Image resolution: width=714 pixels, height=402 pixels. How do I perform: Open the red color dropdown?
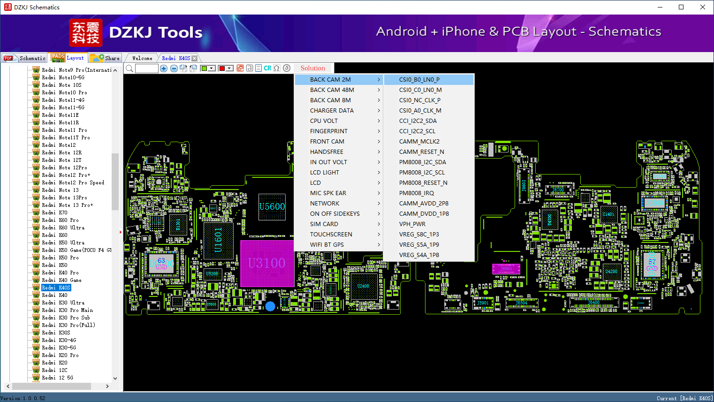(226, 68)
